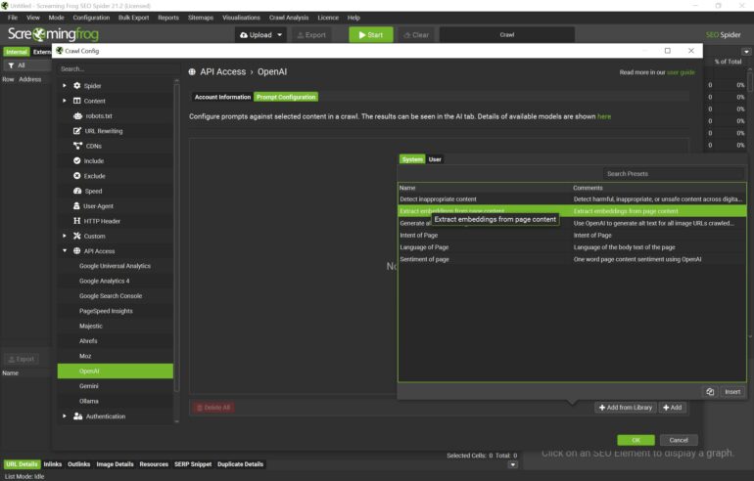Select Google Universal Analytics tree item
Image resolution: width=754 pixels, height=481 pixels.
tap(115, 266)
